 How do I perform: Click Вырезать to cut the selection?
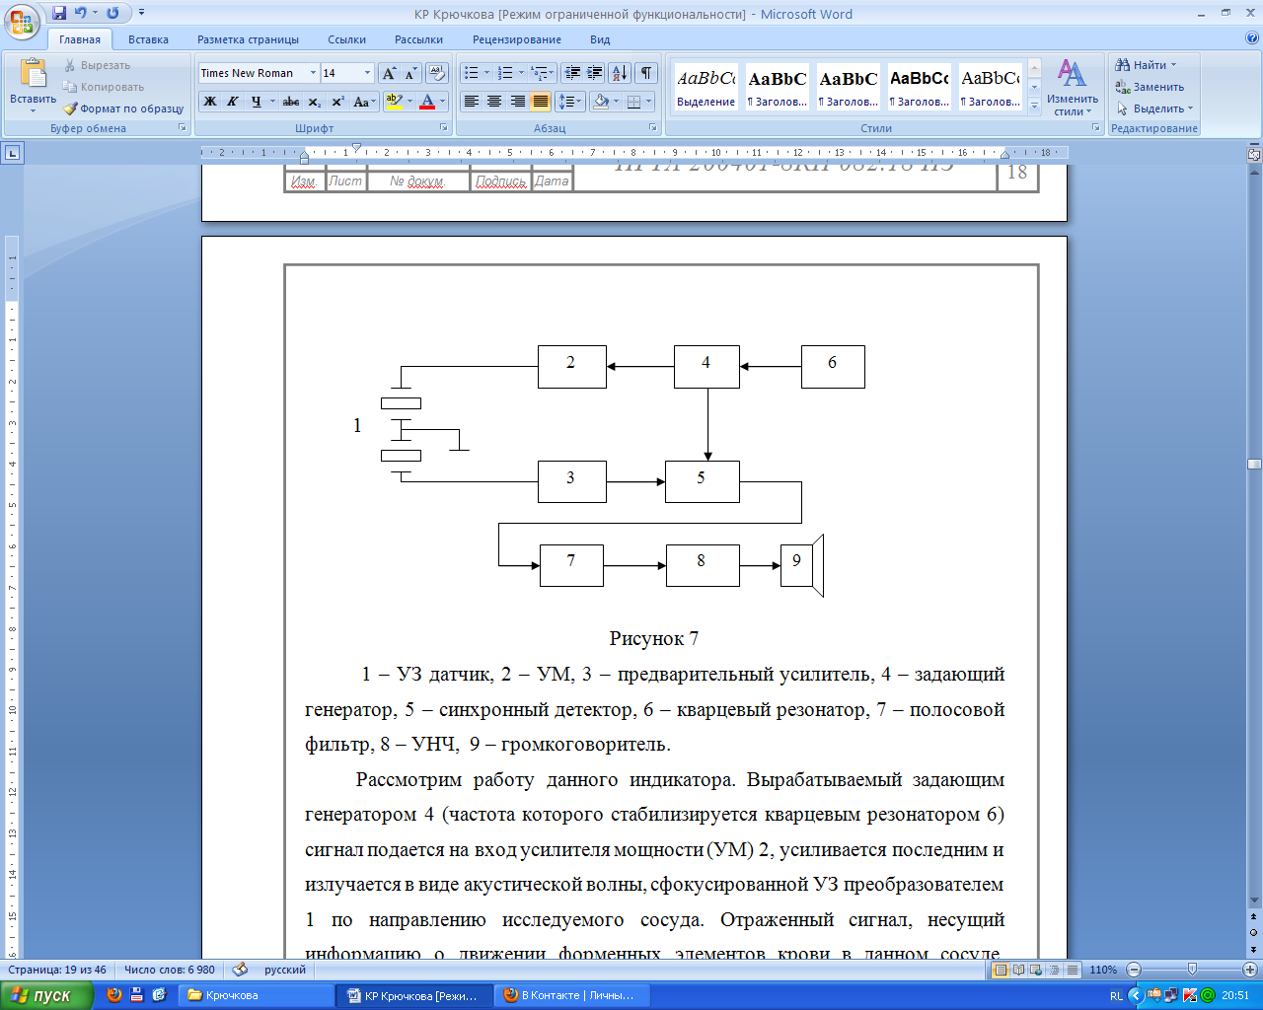pyautogui.click(x=97, y=65)
